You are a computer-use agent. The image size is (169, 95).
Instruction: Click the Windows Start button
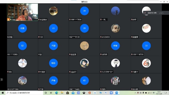pyautogui.click(x=3, y=93)
